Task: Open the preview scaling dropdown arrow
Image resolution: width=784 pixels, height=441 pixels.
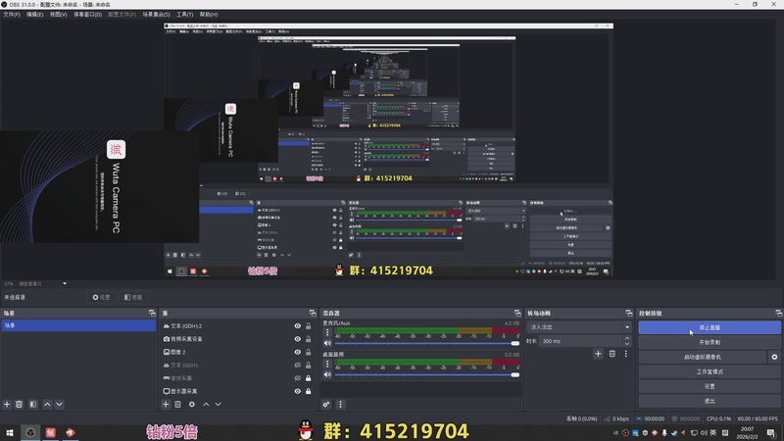Action: click(x=65, y=283)
